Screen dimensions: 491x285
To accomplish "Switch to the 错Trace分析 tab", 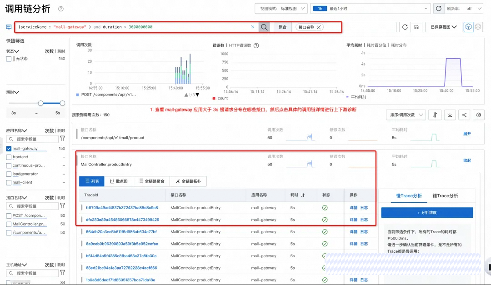I will coord(445,196).
